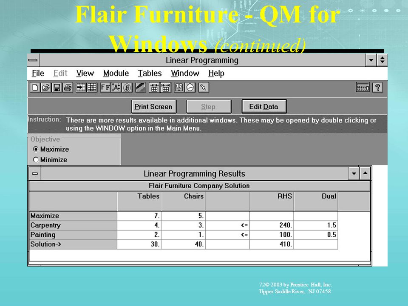Click the Chairs column header
Image resolution: width=408 pixels, height=306 pixels.
coord(184,201)
